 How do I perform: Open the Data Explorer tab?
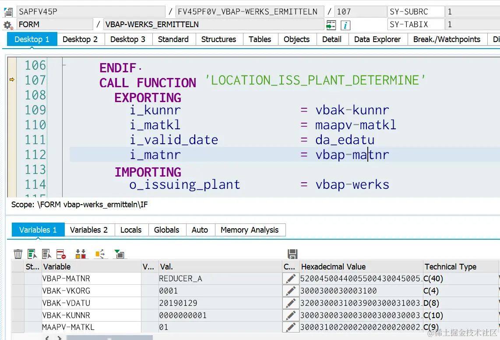pyautogui.click(x=377, y=39)
